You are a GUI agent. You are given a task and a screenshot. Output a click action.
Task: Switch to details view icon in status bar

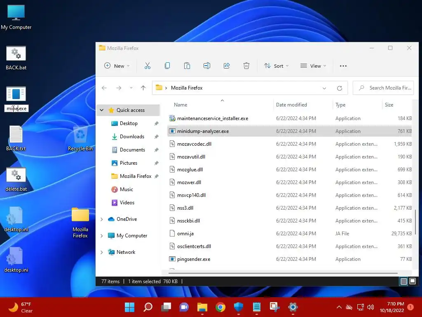(404, 282)
